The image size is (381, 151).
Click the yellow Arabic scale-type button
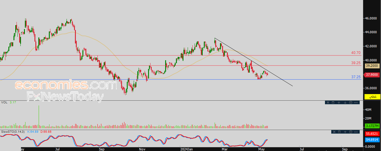tap(372, 96)
